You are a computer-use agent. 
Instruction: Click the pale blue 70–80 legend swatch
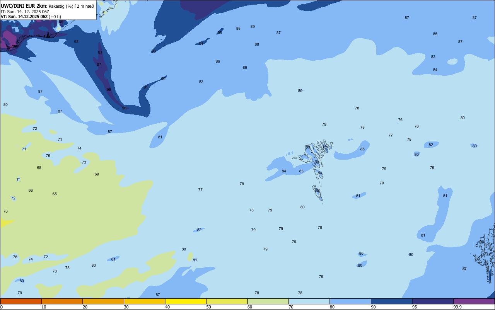coord(309,301)
